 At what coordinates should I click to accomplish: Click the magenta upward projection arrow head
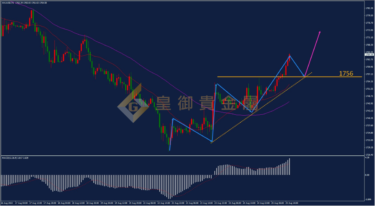click(320, 32)
